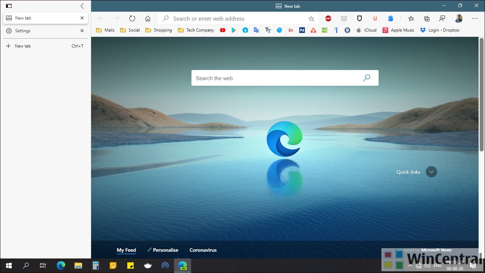Switch to the Settings tab
Screen dimensions: 485x273
(45, 31)
